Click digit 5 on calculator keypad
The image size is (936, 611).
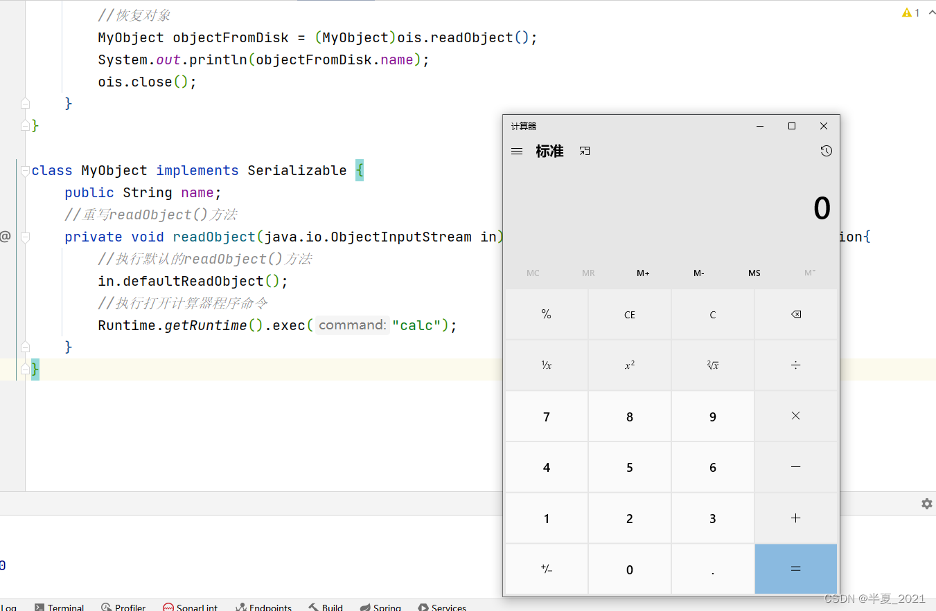pyautogui.click(x=630, y=467)
